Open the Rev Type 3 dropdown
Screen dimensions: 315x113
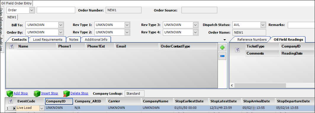(x=196, y=25)
